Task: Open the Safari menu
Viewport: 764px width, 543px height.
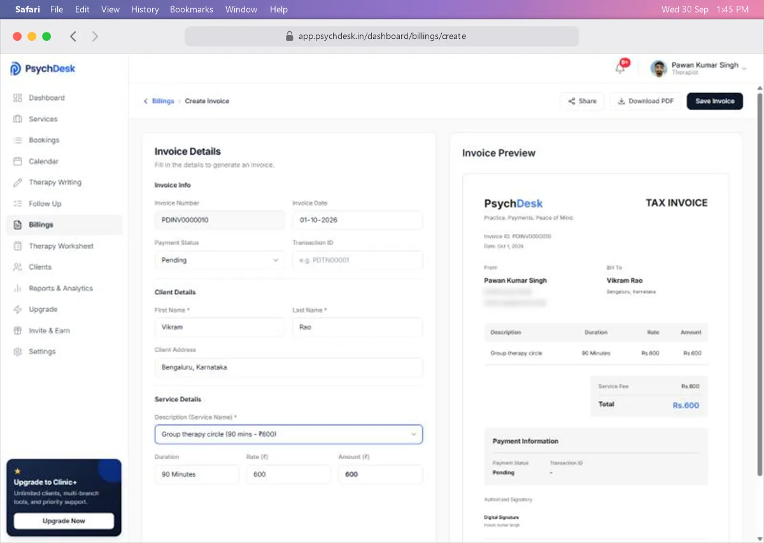Action: [27, 10]
